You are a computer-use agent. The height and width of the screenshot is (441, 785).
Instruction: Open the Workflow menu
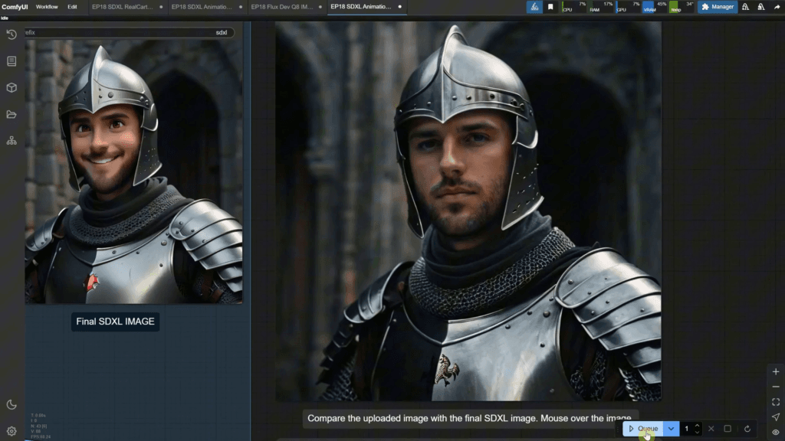coord(47,7)
